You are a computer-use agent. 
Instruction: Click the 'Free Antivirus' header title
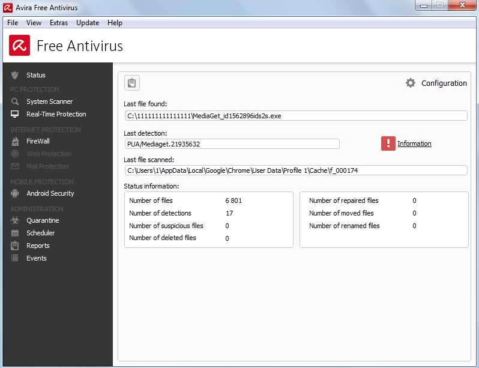click(80, 46)
